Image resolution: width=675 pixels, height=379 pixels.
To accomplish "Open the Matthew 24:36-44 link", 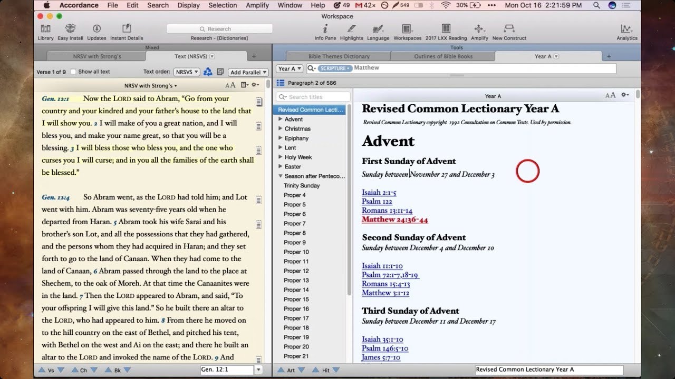I will pyautogui.click(x=394, y=220).
